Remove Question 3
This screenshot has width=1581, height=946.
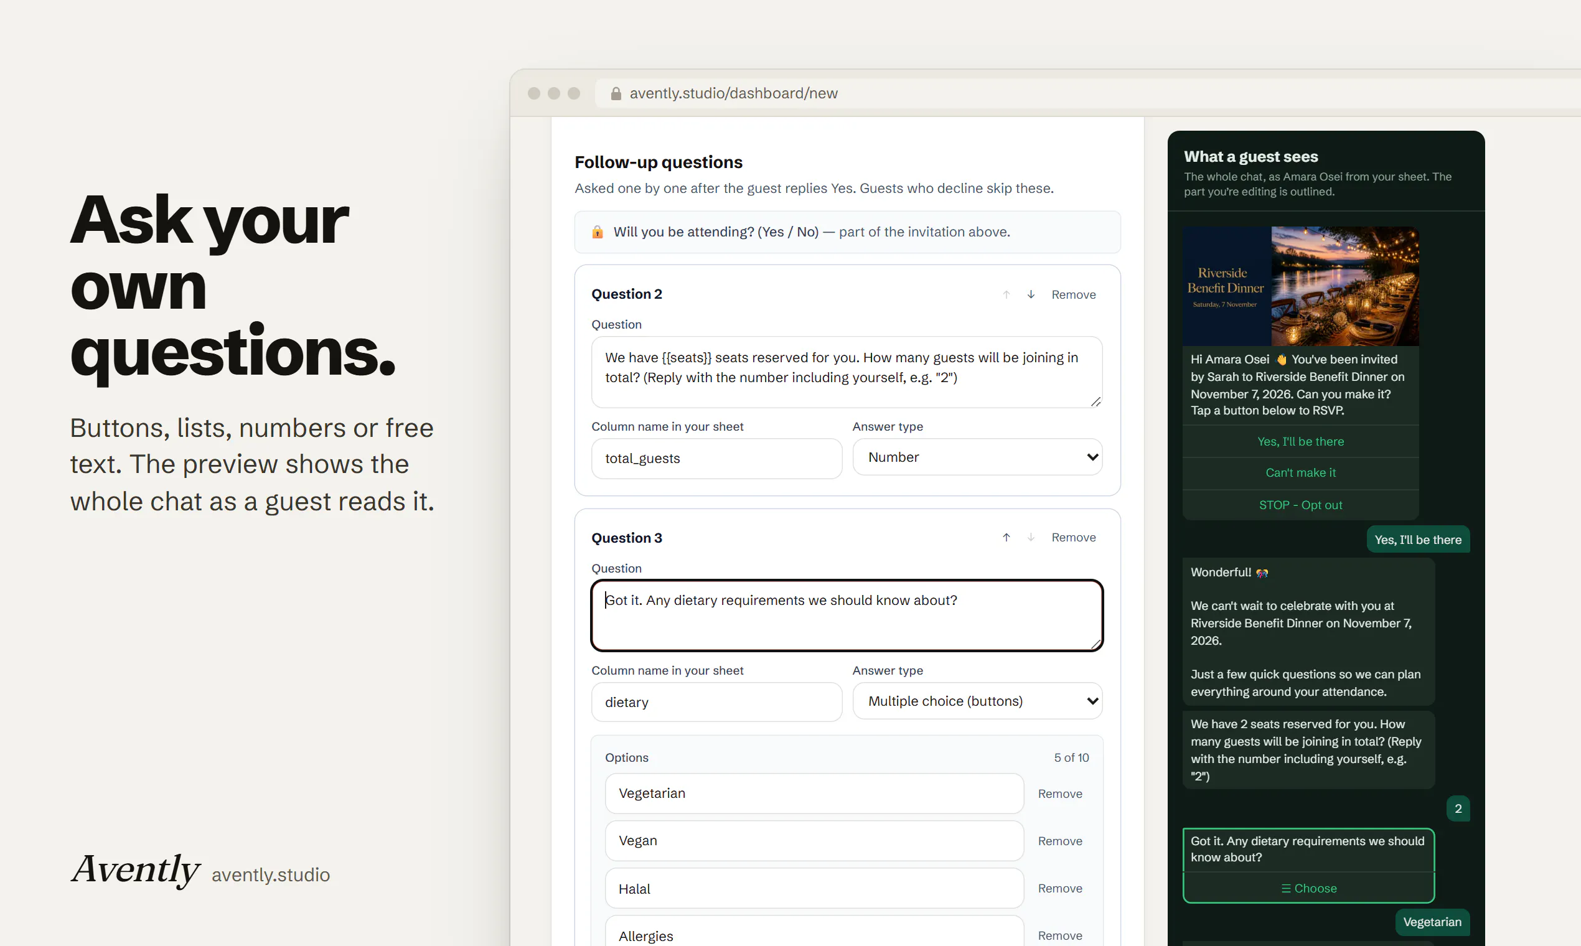(x=1074, y=537)
